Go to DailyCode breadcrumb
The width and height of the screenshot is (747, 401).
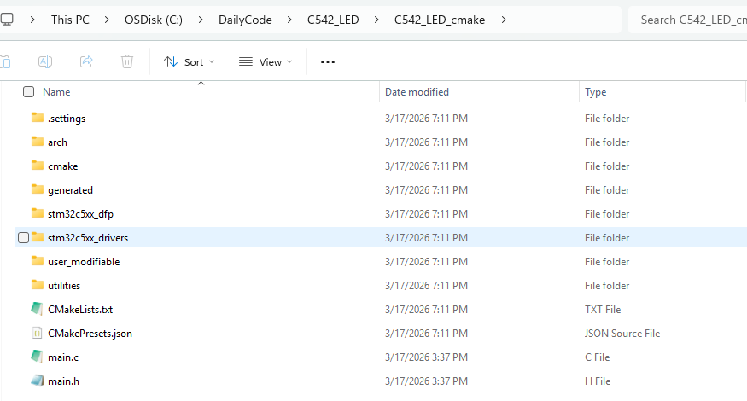(x=245, y=20)
